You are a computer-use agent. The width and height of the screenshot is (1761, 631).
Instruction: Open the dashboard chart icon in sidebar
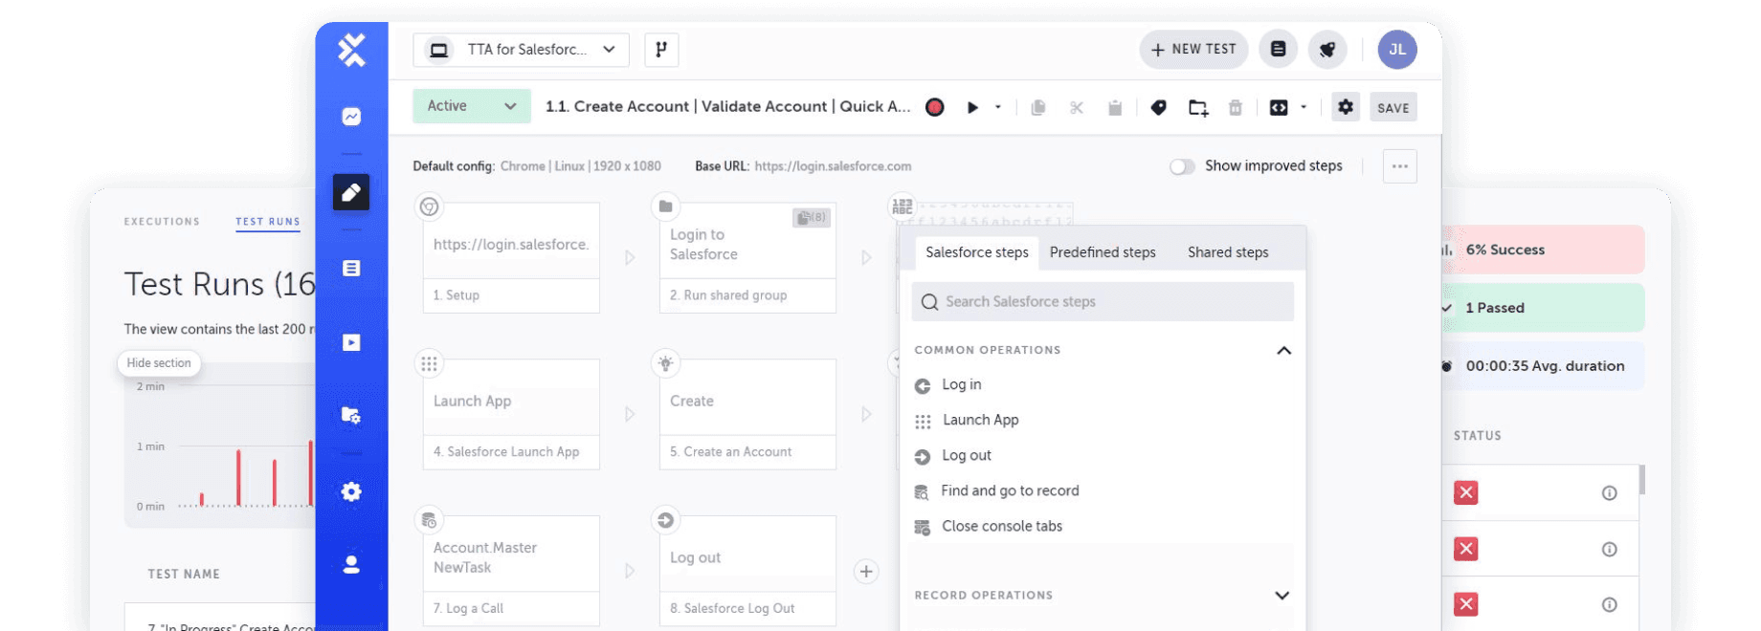tap(351, 117)
